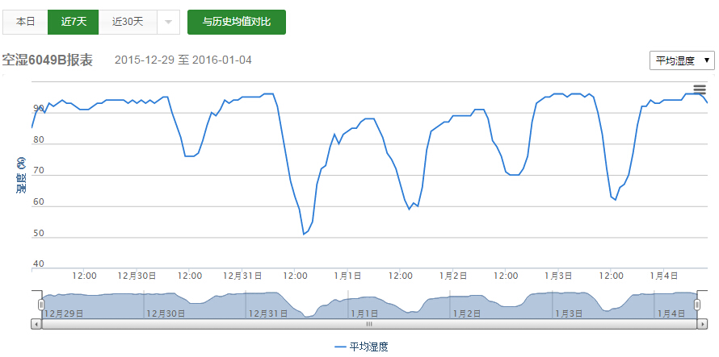
Task: Select the 近7天 time range tab
Action: pos(74,23)
